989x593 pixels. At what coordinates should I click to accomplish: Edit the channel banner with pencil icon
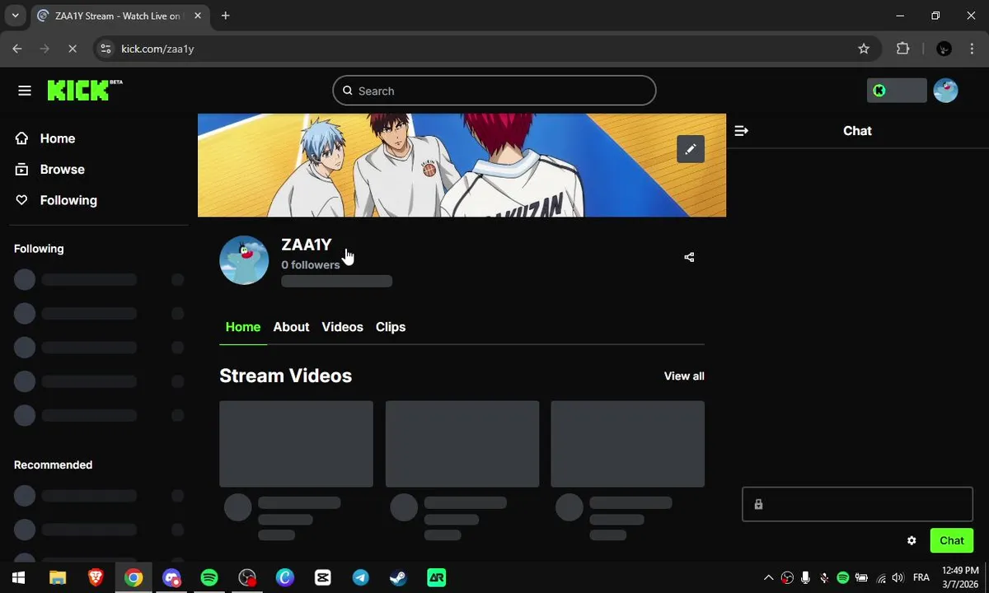(691, 149)
